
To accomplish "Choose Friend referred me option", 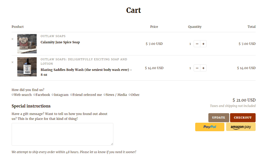I will click(x=71, y=95).
